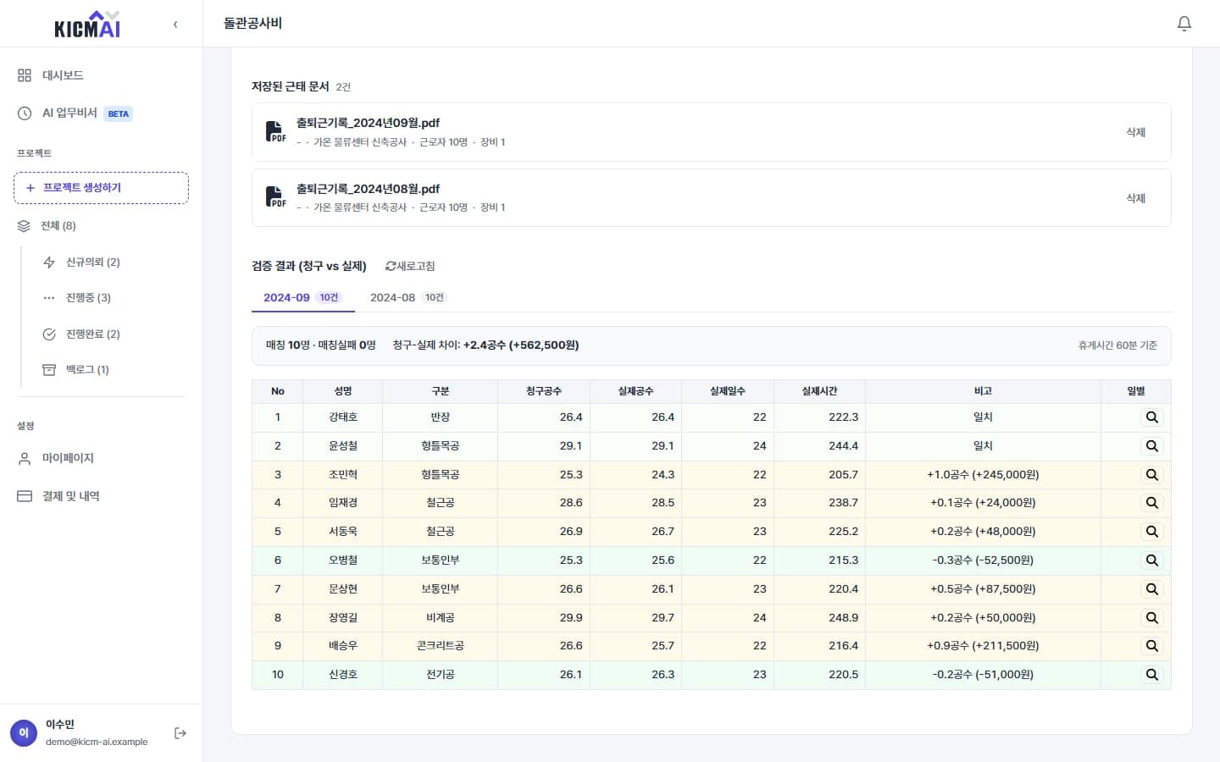The image size is (1220, 762).
Task: Click the 프로젝트 생성하기 button
Action: [101, 188]
